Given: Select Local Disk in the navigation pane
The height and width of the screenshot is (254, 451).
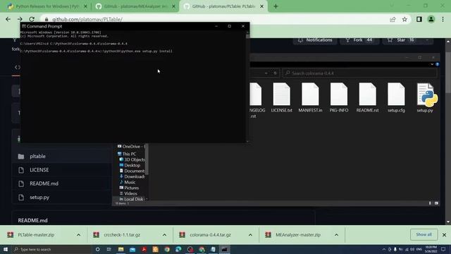Looking at the screenshot, I should click(x=132, y=199).
